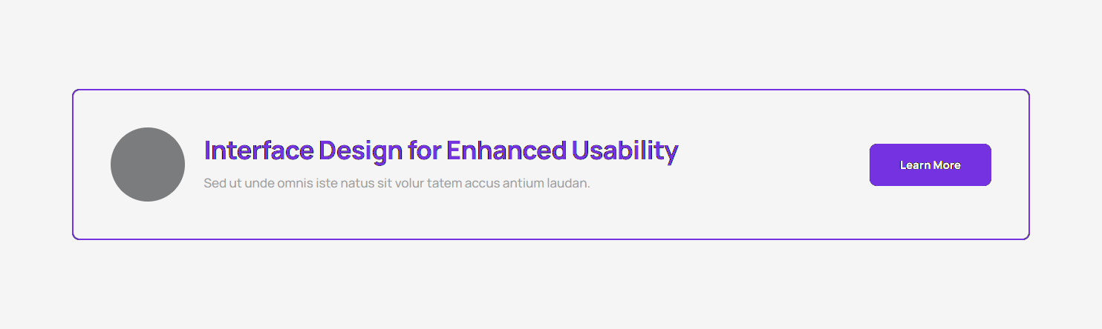Open the Interface Design for Enhanced Usability heading
The width and height of the screenshot is (1102, 329).
[x=440, y=150]
